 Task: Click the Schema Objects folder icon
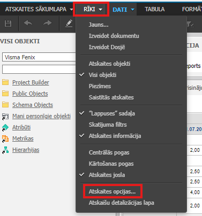[5, 105]
